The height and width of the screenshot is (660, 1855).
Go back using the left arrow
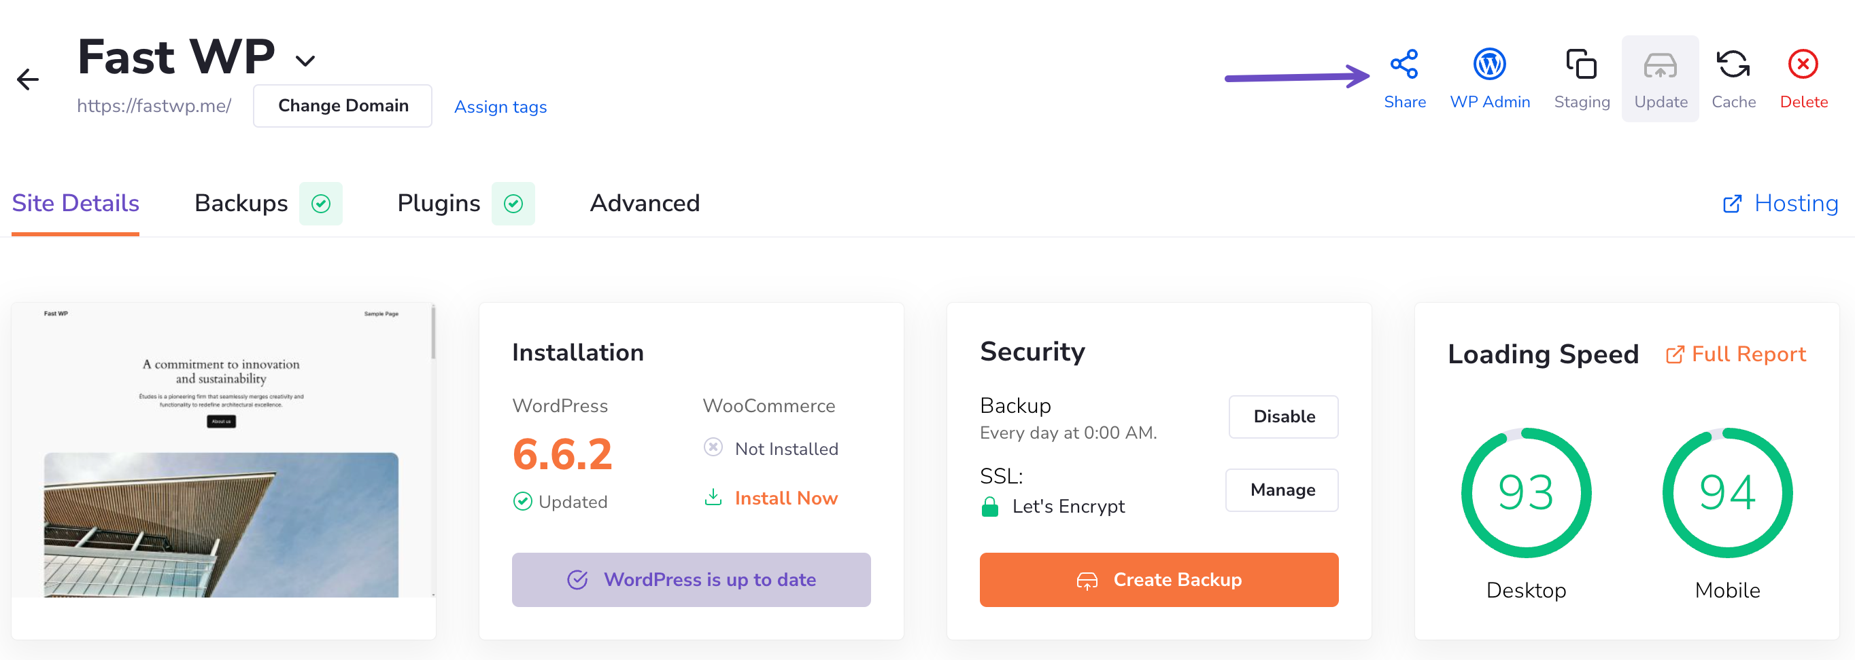27,79
